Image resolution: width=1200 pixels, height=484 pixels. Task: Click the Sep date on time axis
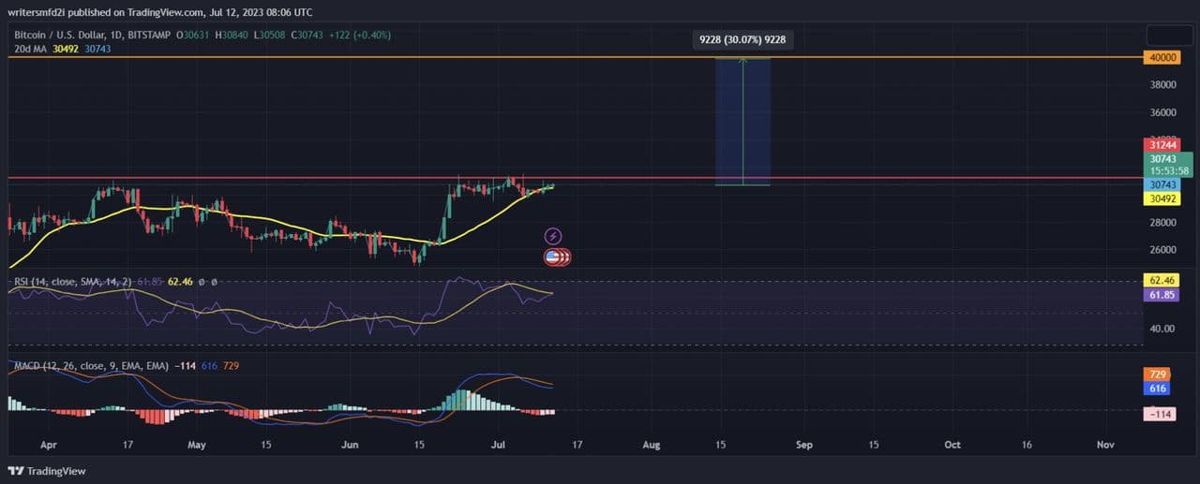click(x=803, y=445)
